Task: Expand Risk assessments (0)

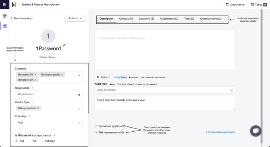Action: click(110, 133)
